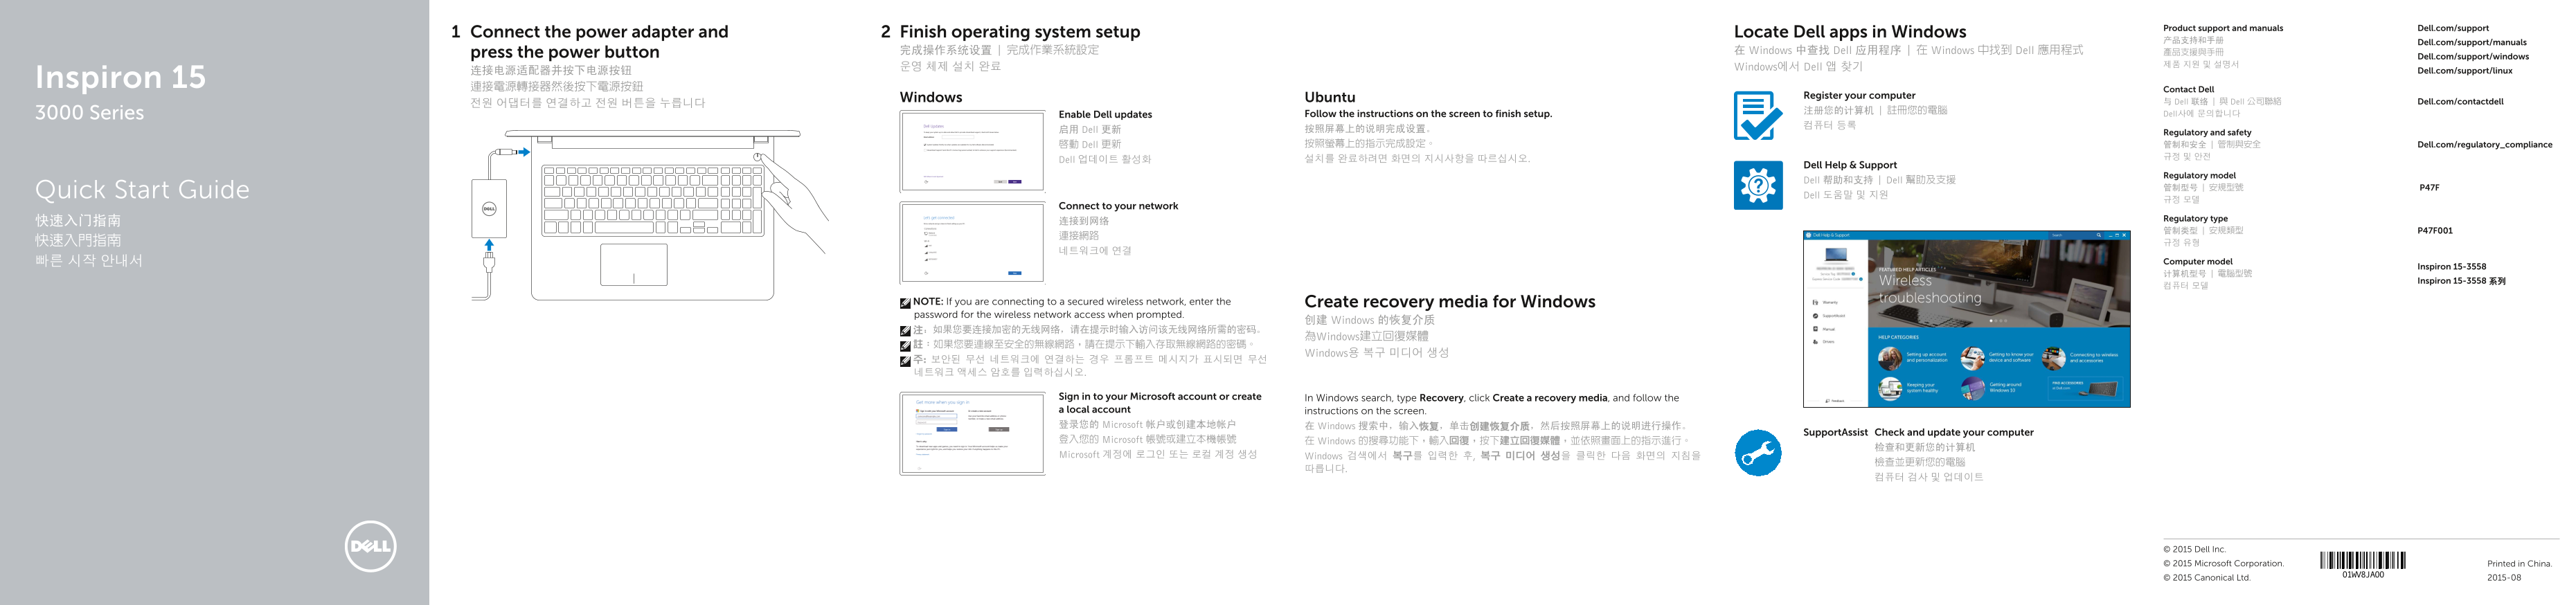Click the touchpad on the laptop illustration
Image resolution: width=2576 pixels, height=605 pixels.
[x=634, y=265]
